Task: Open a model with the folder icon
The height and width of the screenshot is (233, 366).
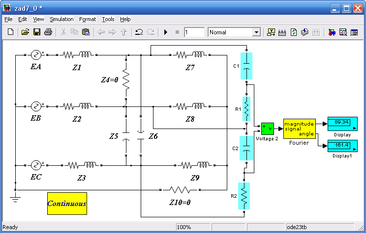Action: pyautogui.click(x=25, y=32)
